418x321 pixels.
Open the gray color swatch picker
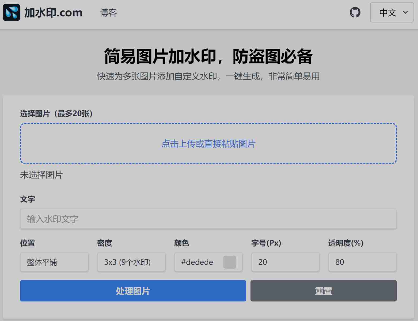(x=230, y=262)
